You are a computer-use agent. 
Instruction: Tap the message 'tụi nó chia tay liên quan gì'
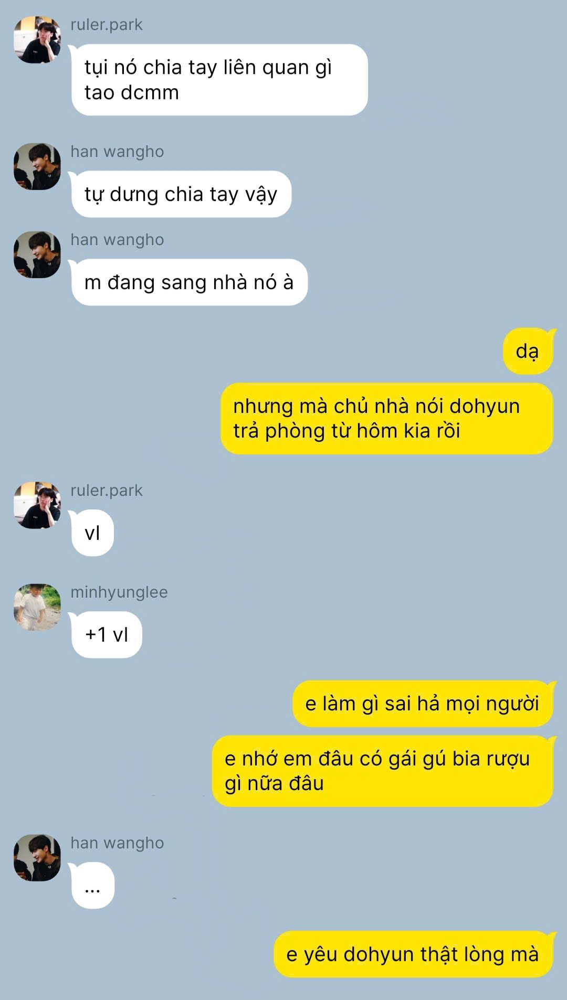coord(219,80)
